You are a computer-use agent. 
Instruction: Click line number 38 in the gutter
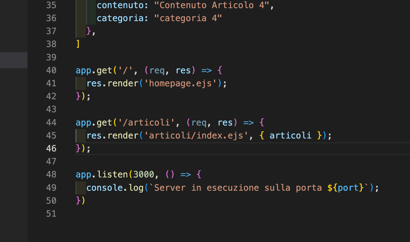point(51,44)
